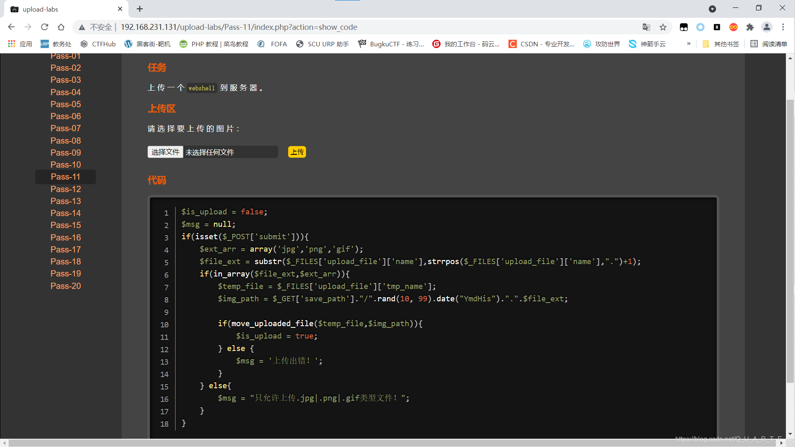The width and height of the screenshot is (795, 447).
Task: Open the 其他书签 folder
Action: coord(721,44)
